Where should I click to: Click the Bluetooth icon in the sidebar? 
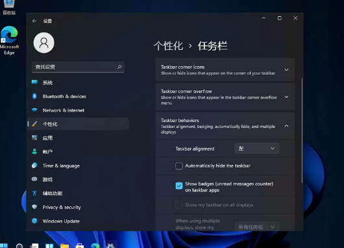pyautogui.click(x=34, y=96)
